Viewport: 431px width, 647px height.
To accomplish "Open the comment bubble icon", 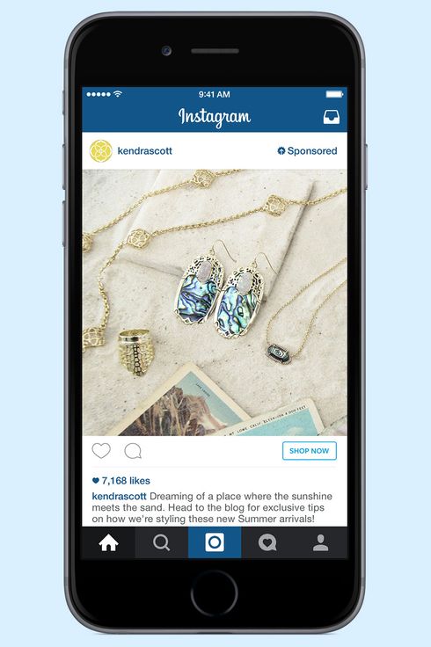I will [x=133, y=451].
